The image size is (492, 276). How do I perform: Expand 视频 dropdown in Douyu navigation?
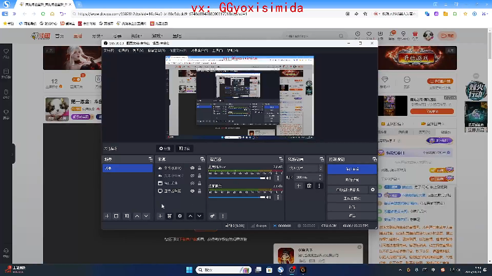coord(137,36)
